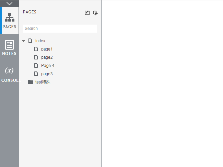The image size is (223, 167).
Task: Select Page 4 in the tree
Action: coord(48,66)
